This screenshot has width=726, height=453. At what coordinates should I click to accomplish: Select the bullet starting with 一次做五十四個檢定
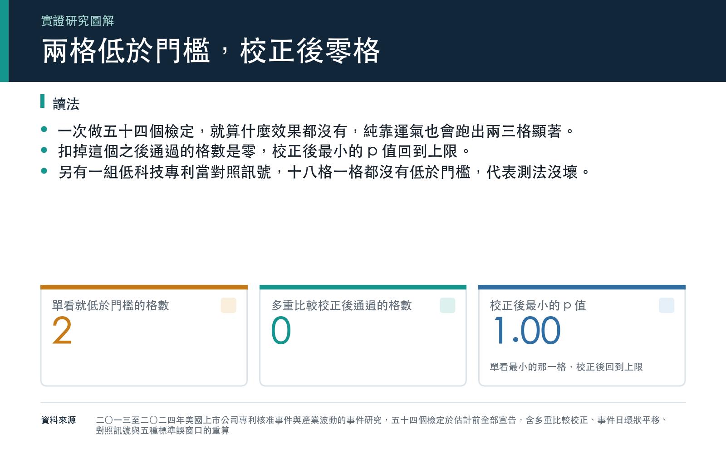pos(316,131)
